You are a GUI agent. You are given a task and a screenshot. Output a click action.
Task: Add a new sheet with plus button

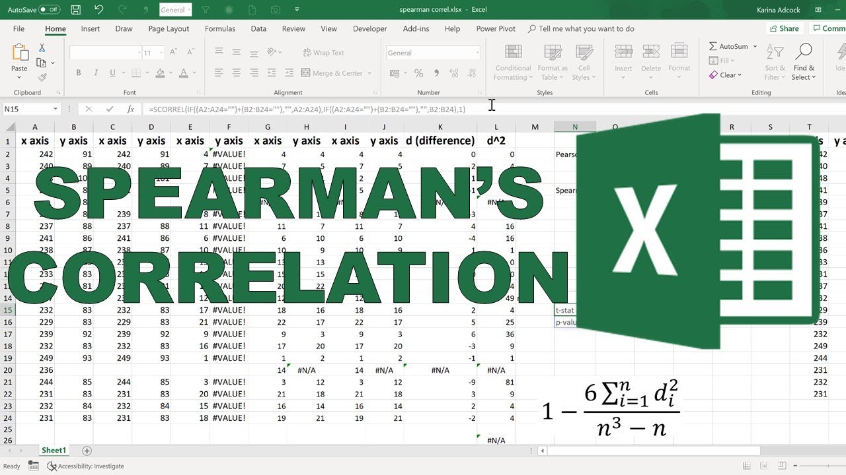tap(87, 451)
